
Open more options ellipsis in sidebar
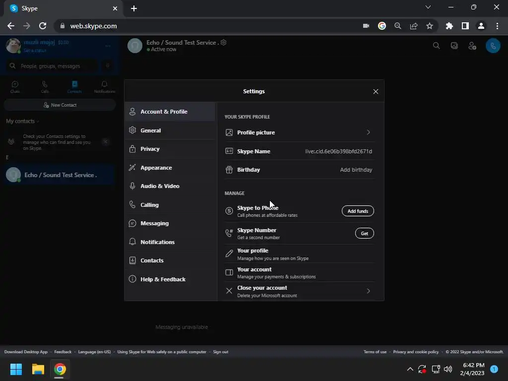(x=108, y=46)
